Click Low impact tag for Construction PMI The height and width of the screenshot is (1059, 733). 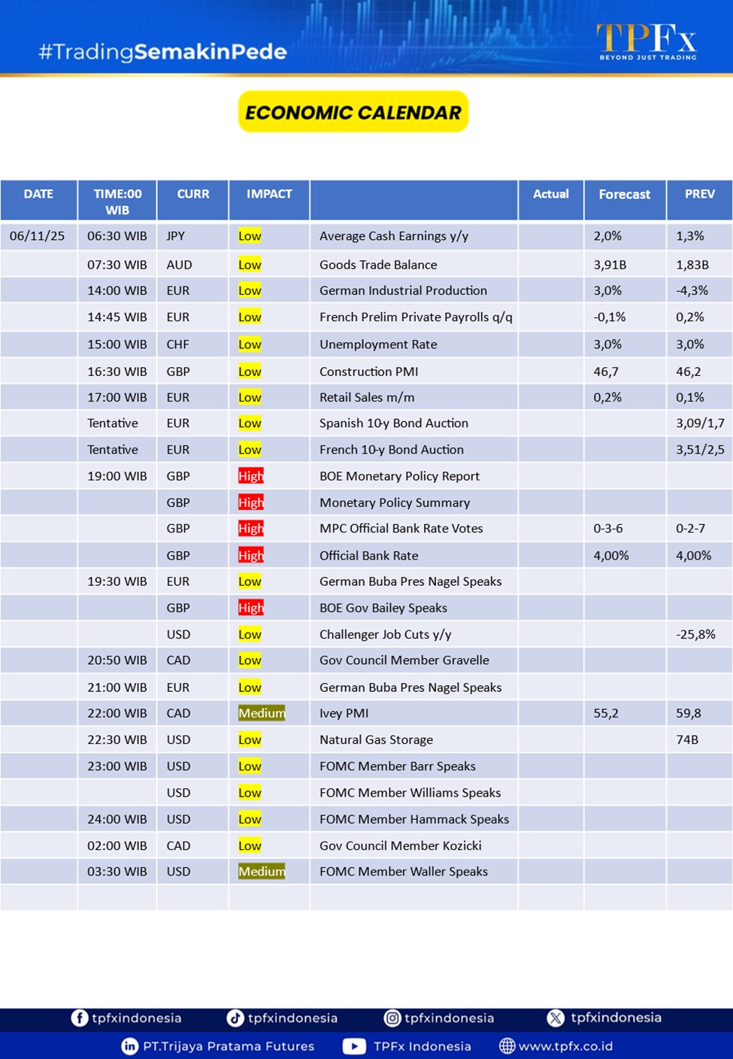pyautogui.click(x=250, y=372)
